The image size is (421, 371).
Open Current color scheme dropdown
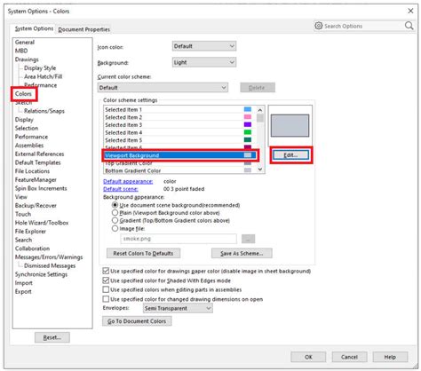[x=163, y=88]
